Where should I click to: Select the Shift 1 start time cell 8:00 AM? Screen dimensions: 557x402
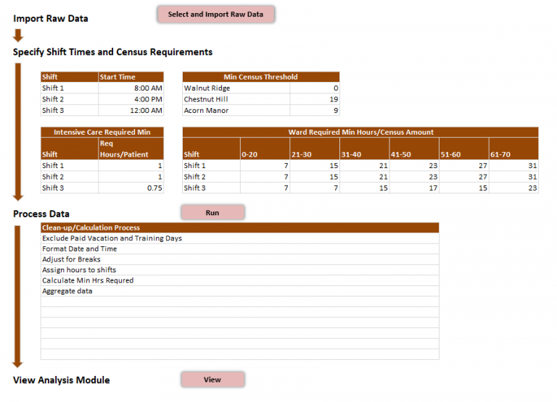pyautogui.click(x=131, y=88)
